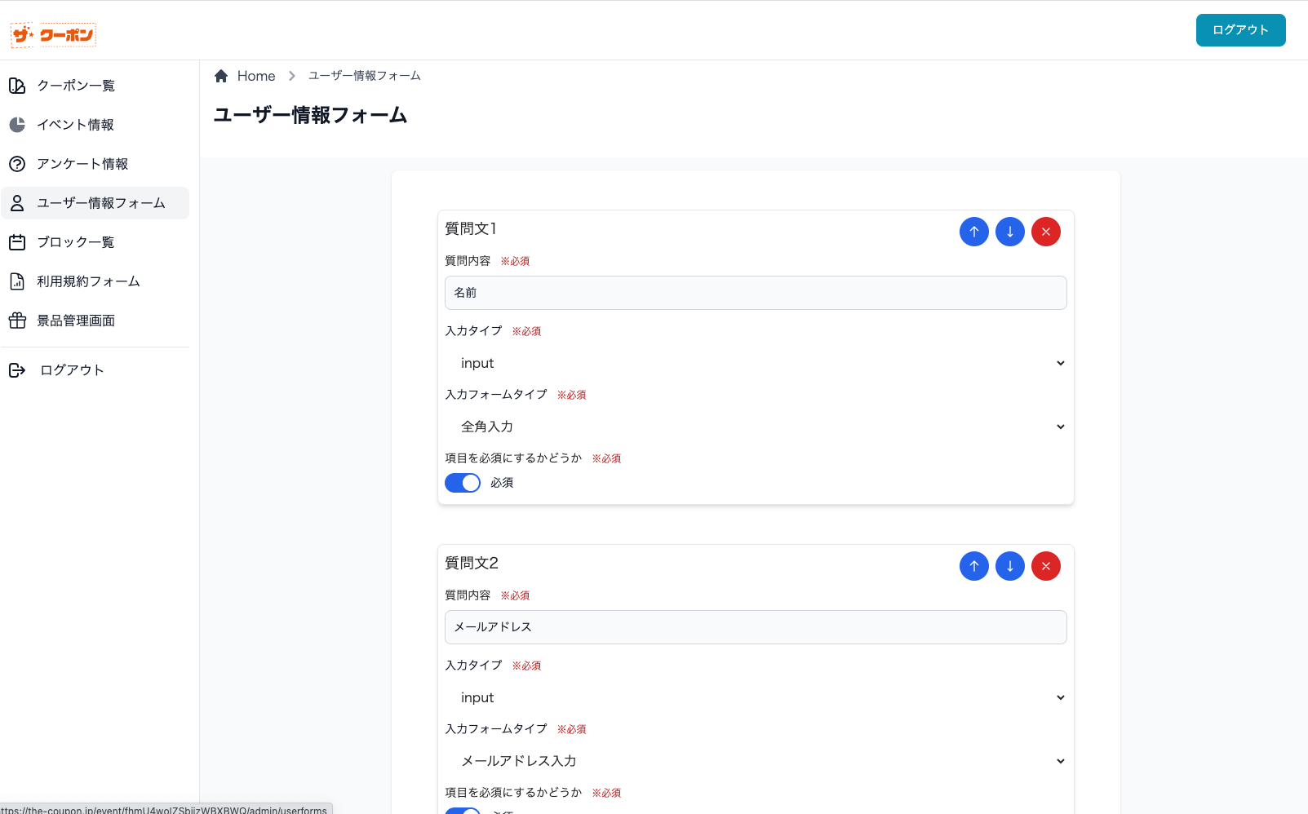Viewport: 1308px width, 814px height.
Task: Open アンケート情報 in sidebar
Action: pos(95,164)
